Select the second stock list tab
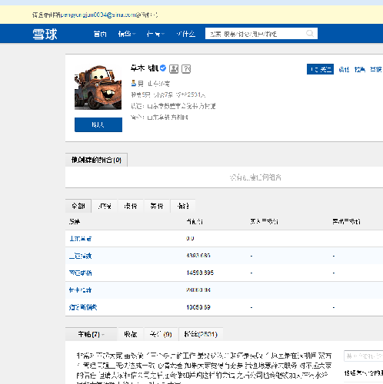383x384 pixels. tap(105, 206)
